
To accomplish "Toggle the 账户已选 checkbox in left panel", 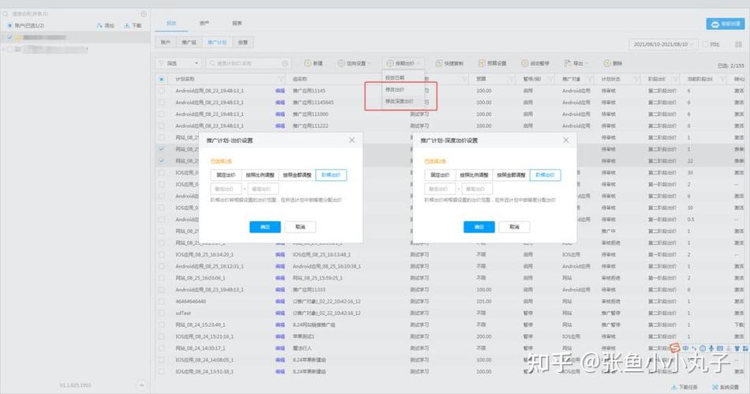I will pyautogui.click(x=10, y=25).
